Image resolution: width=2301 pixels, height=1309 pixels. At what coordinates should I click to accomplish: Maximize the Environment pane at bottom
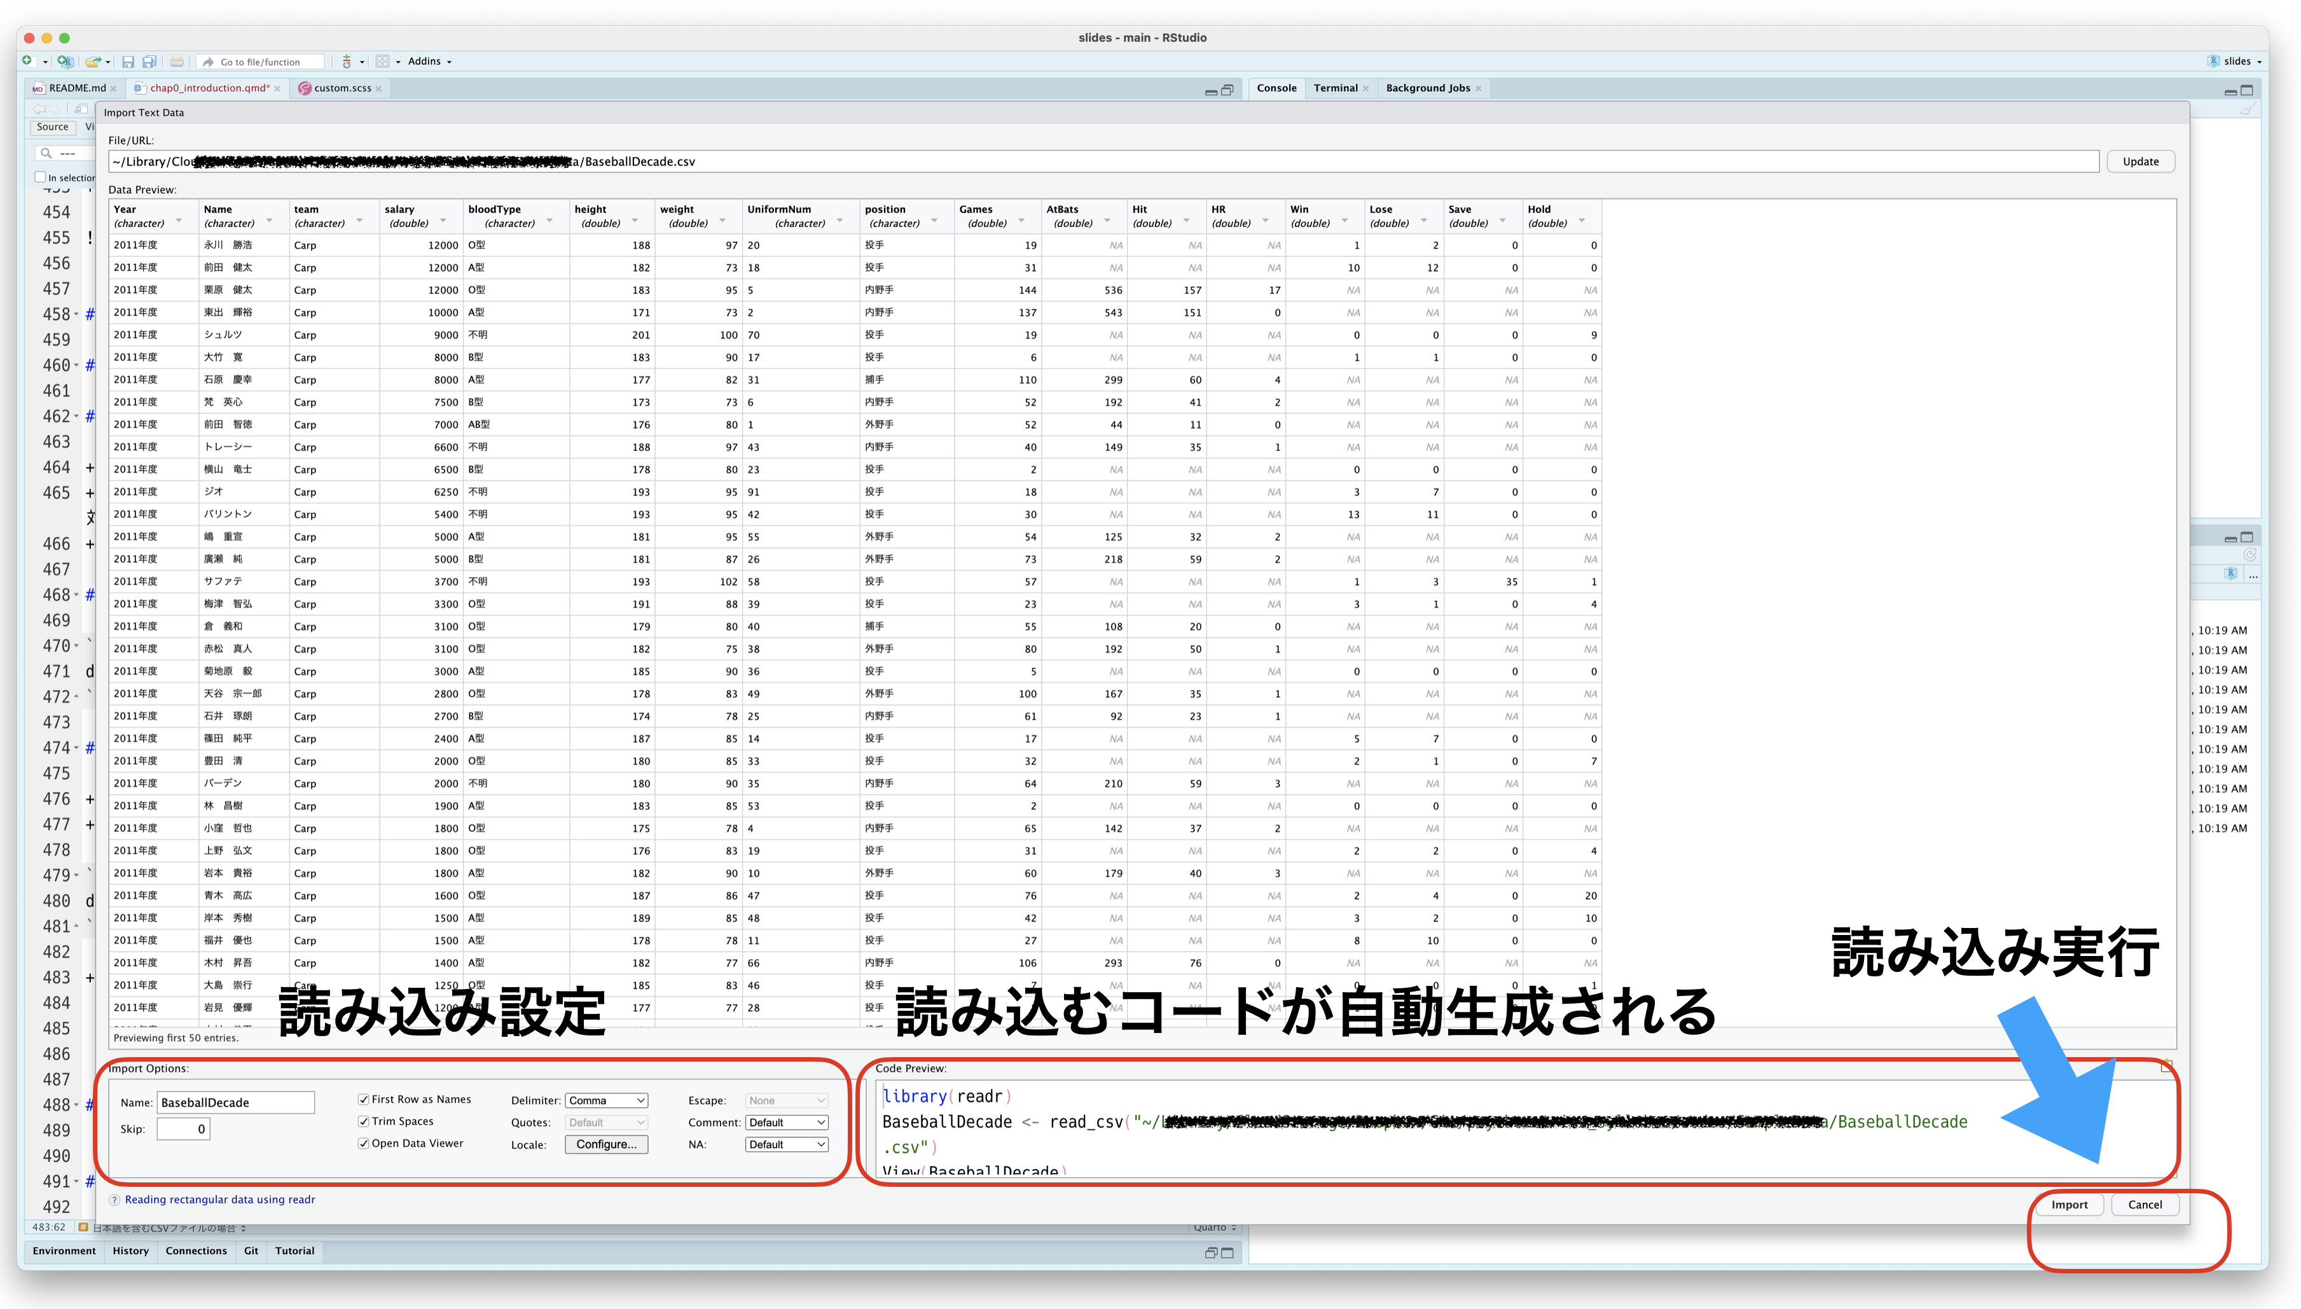[x=1227, y=1252]
